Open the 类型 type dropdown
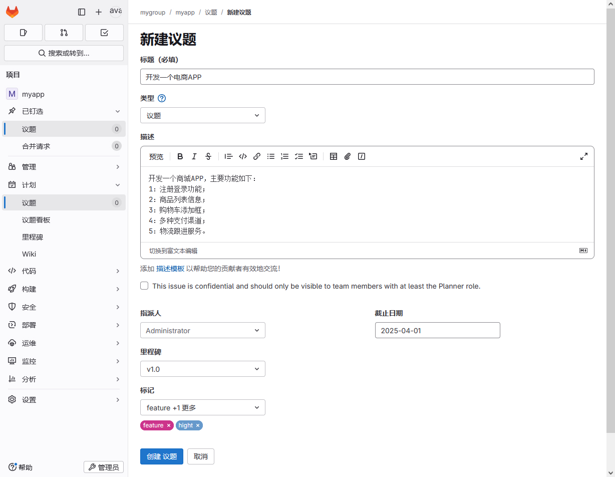 click(x=203, y=115)
